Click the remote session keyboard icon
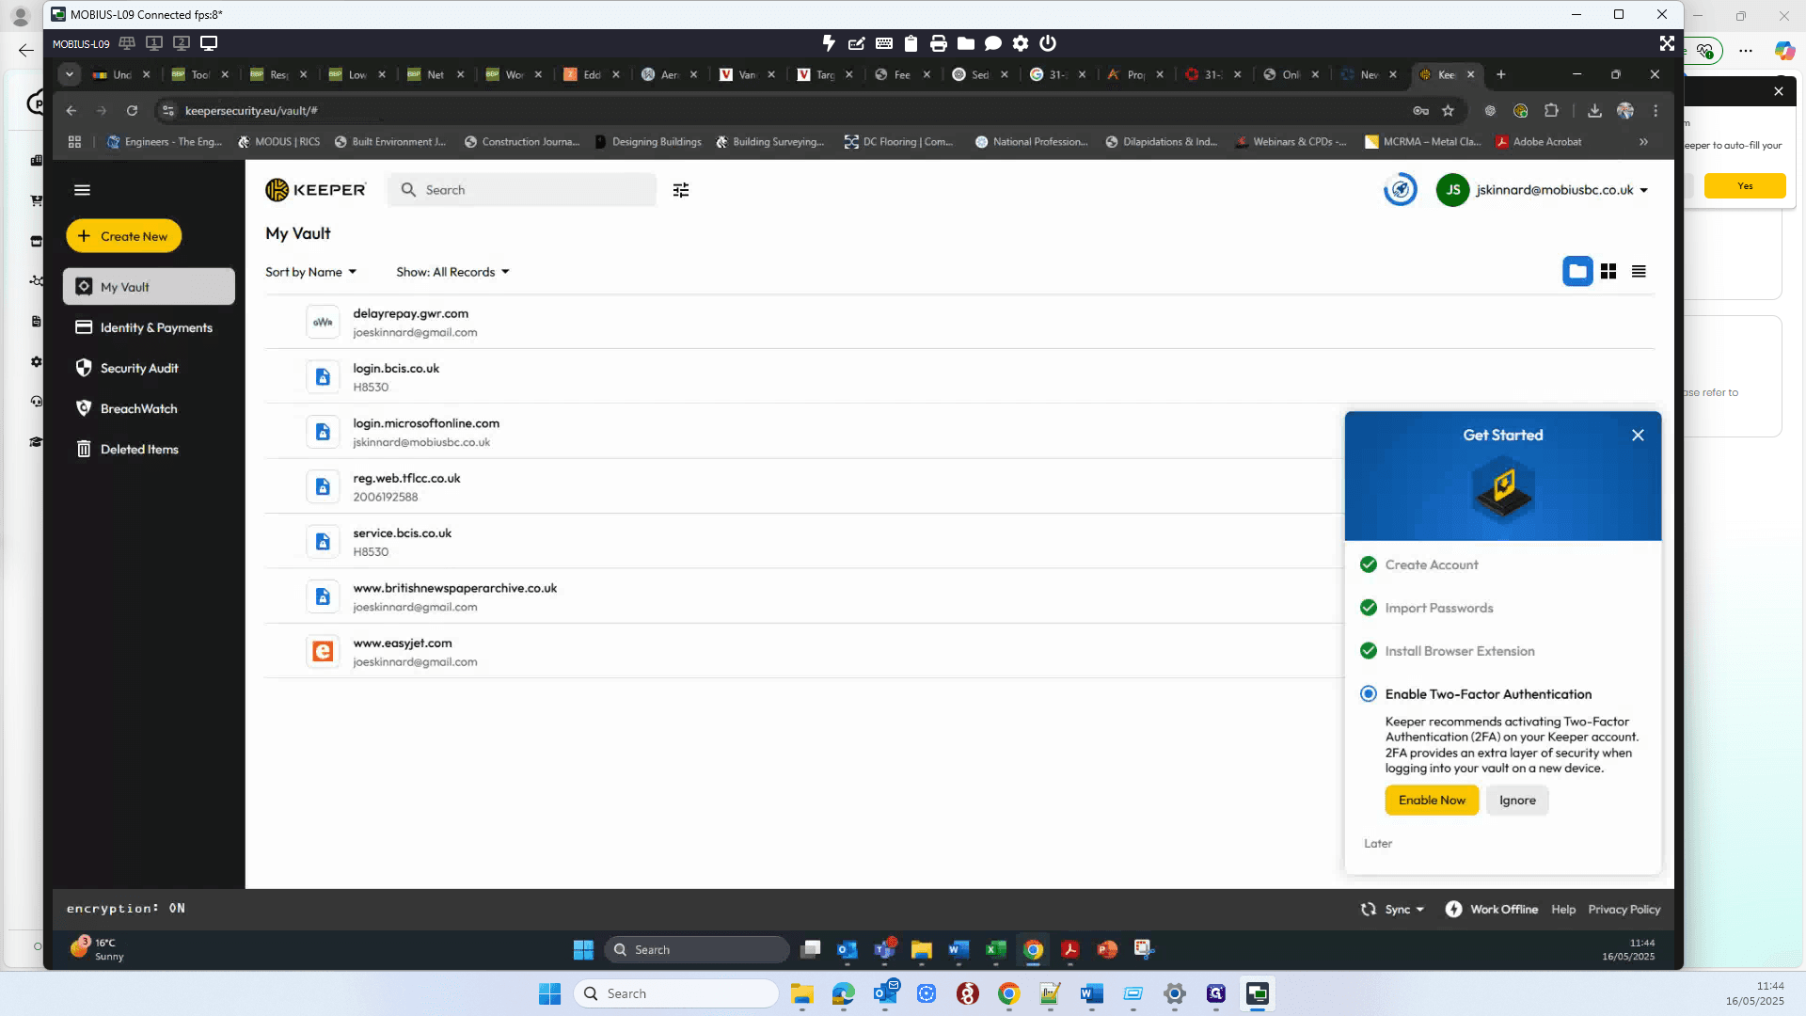 [x=884, y=43]
